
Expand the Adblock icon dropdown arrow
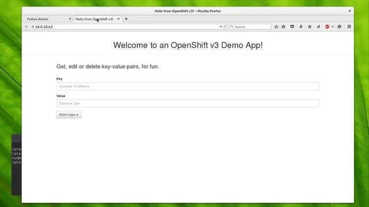point(333,27)
